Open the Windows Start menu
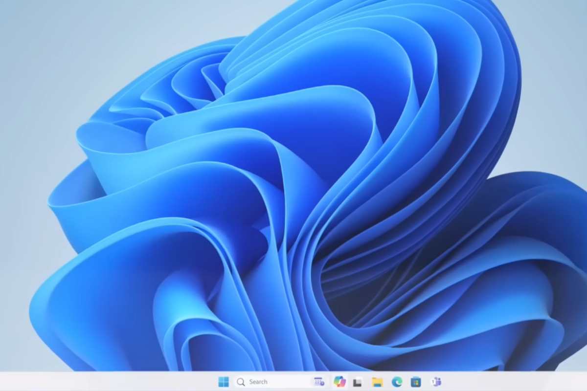This screenshot has width=587, height=391. (224, 382)
